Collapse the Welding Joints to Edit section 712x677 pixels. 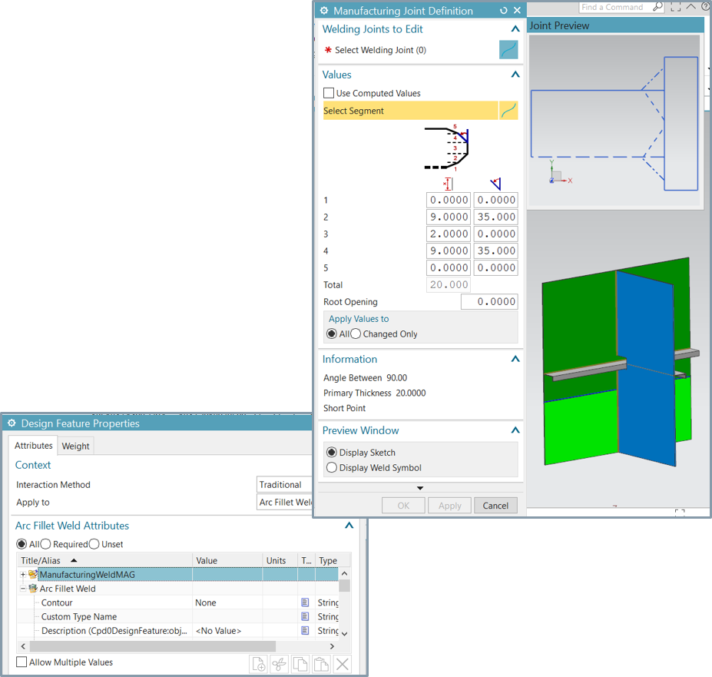pos(515,29)
